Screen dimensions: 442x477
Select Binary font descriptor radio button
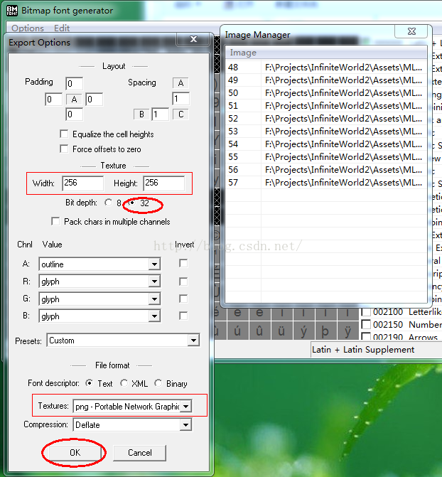pyautogui.click(x=158, y=383)
